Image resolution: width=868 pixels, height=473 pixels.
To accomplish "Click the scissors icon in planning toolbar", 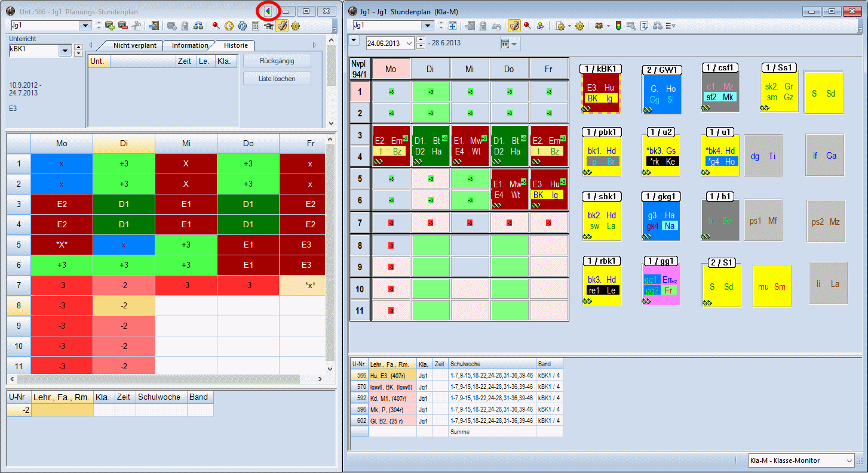I will 136,26.
